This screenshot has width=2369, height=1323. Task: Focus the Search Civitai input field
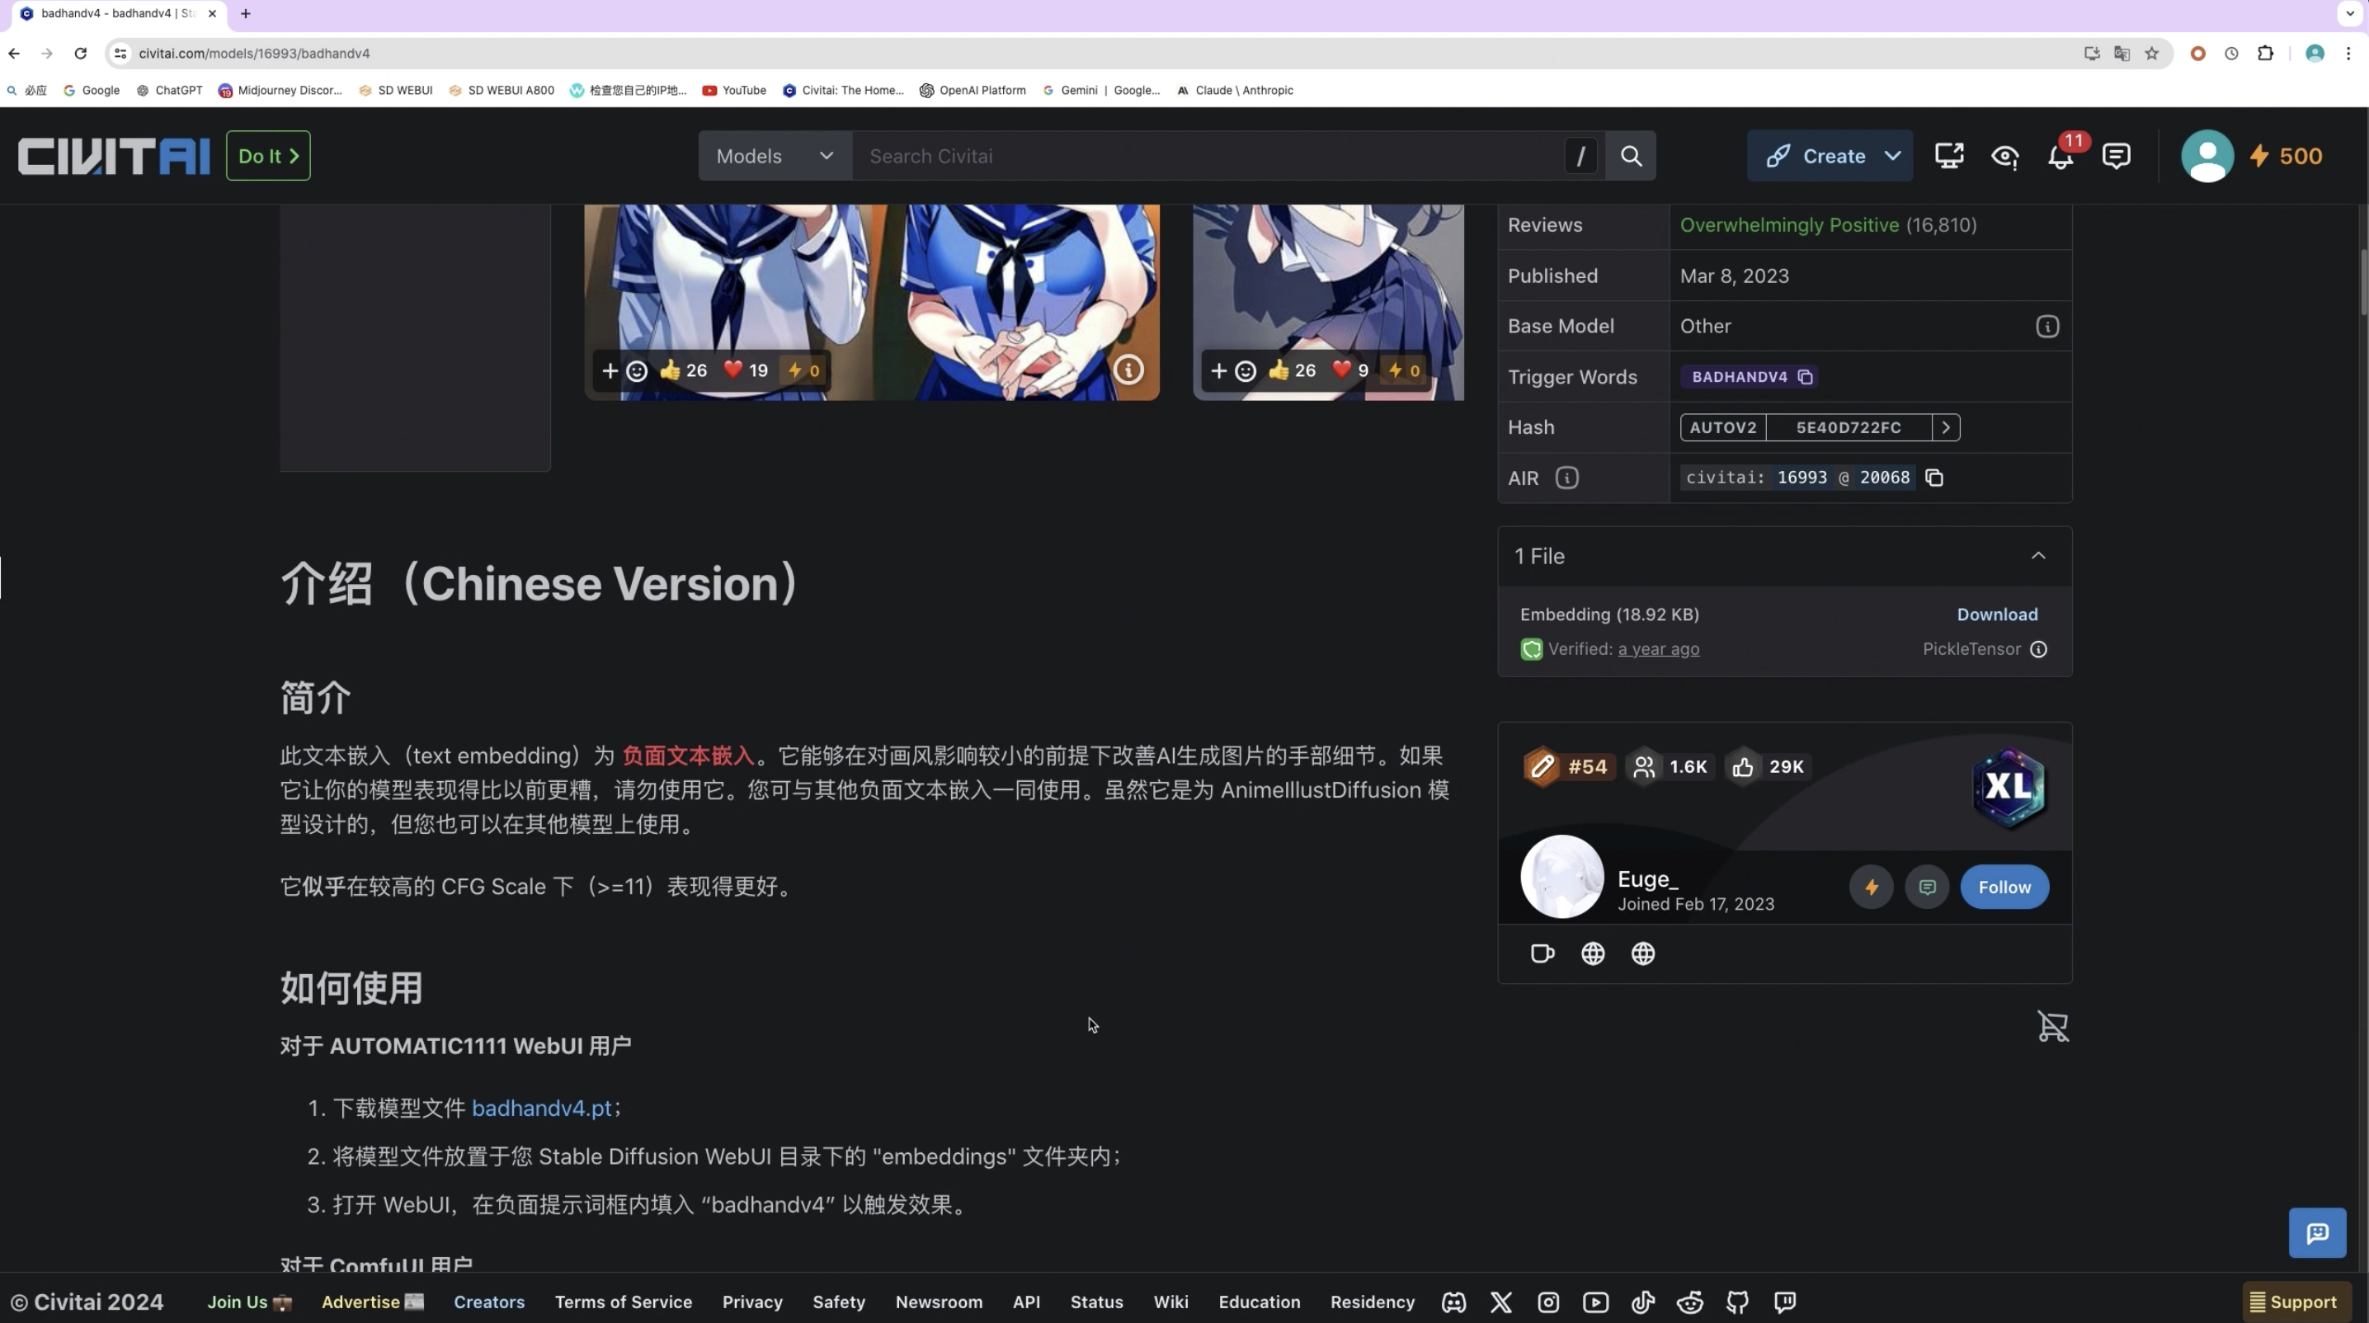tap(1208, 155)
